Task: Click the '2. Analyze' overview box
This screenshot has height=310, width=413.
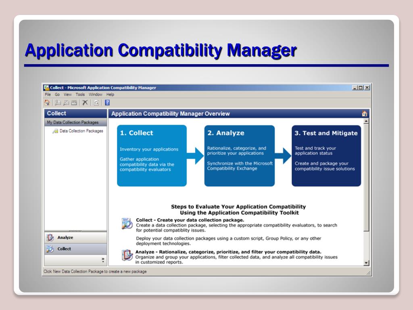Action: [x=240, y=155]
